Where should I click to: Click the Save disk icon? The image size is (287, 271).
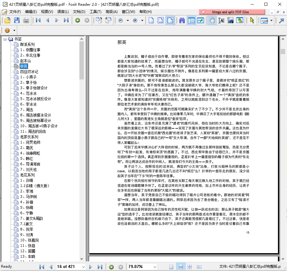(17, 21)
